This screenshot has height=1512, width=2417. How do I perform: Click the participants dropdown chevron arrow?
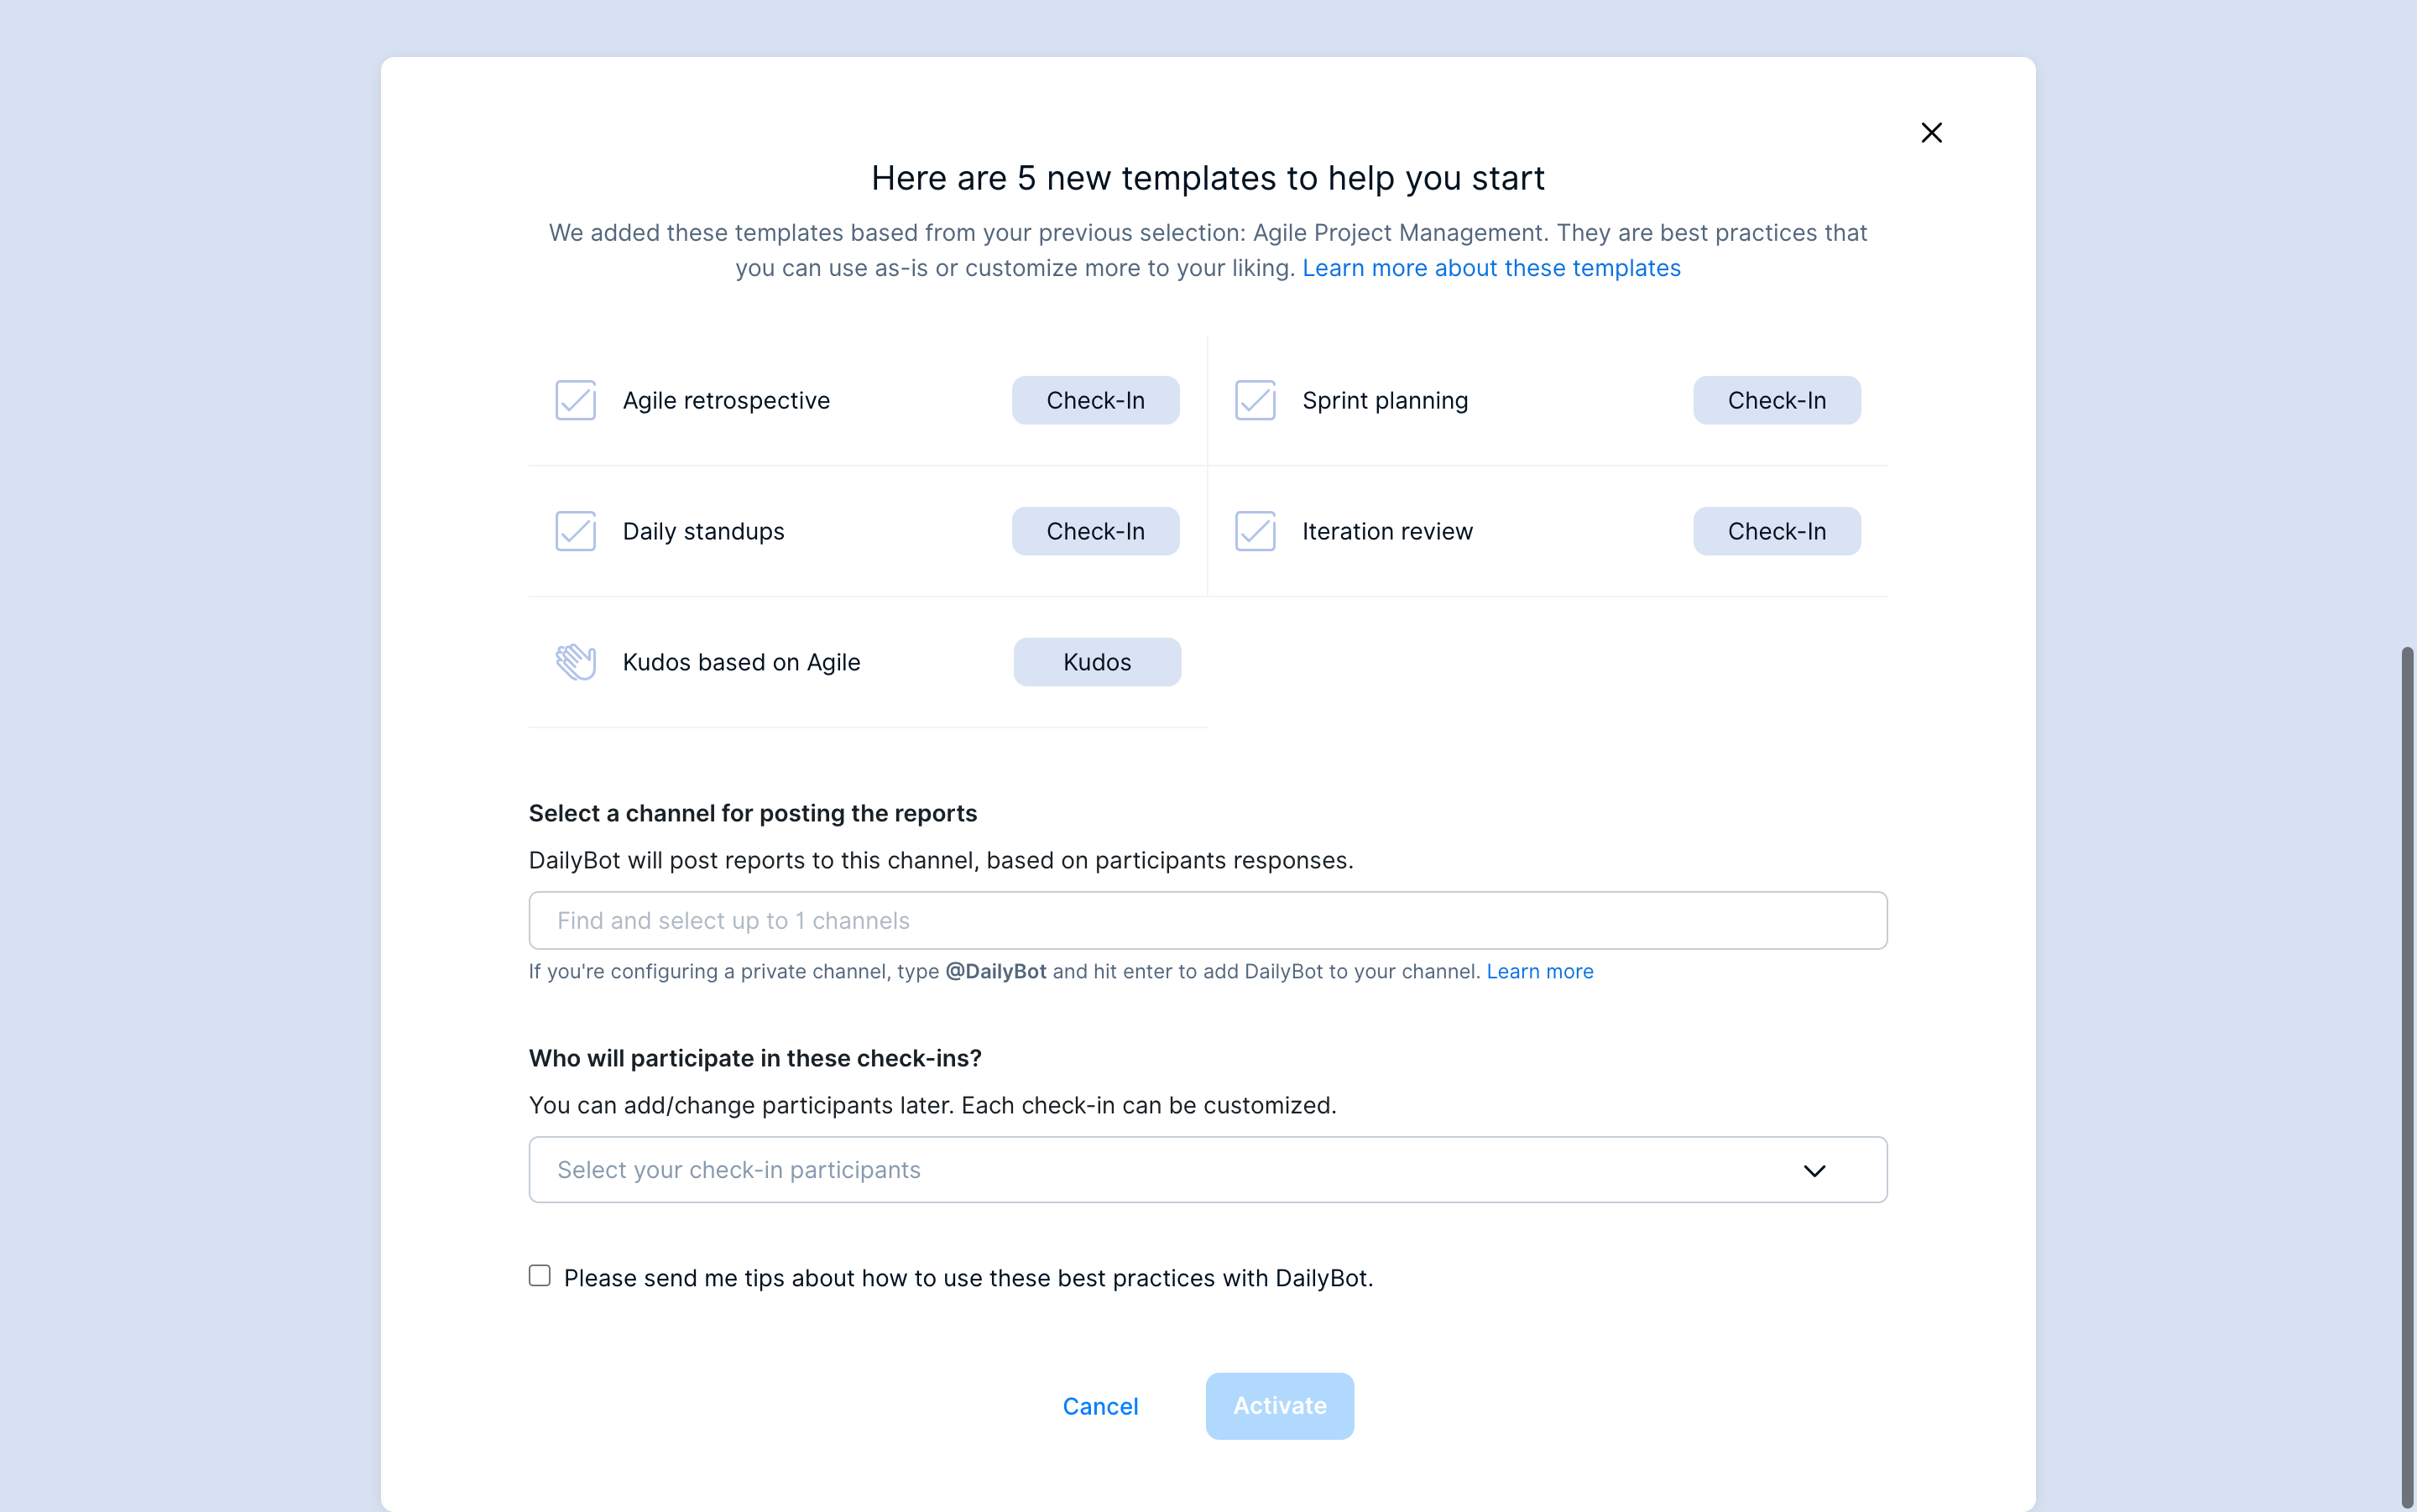pyautogui.click(x=1814, y=1171)
